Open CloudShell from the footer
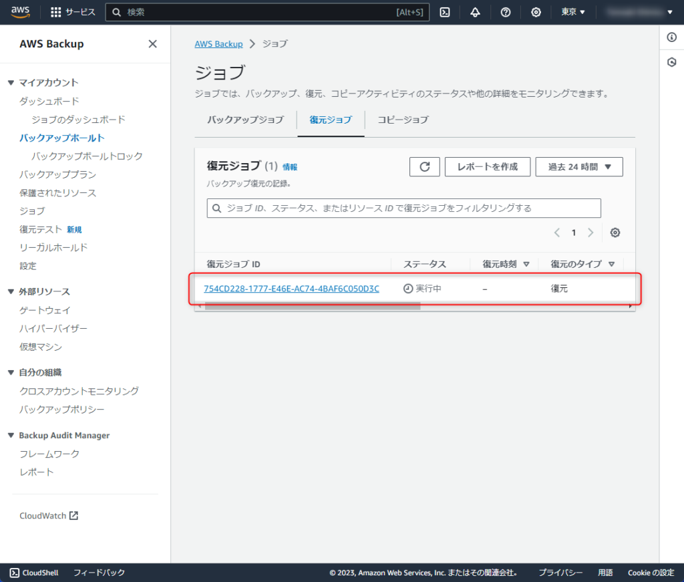The width and height of the screenshot is (684, 582). pyautogui.click(x=34, y=573)
